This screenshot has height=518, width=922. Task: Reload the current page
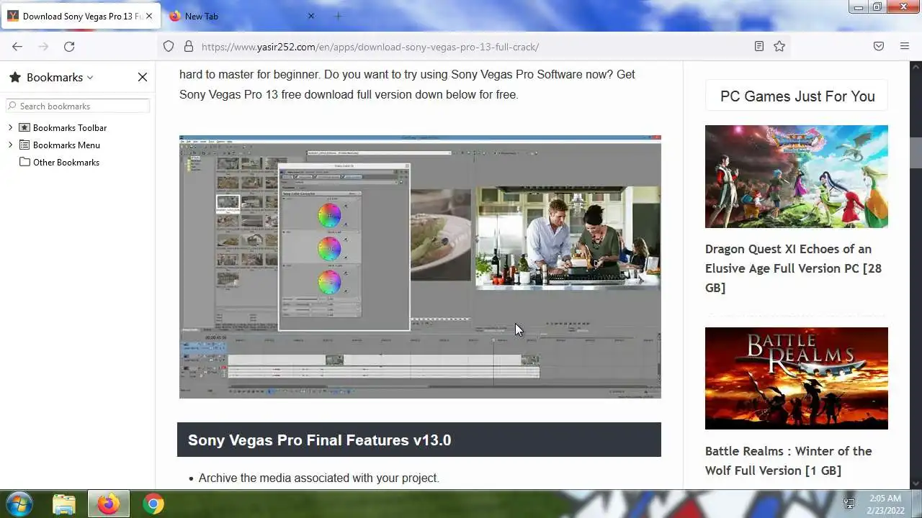tap(69, 46)
